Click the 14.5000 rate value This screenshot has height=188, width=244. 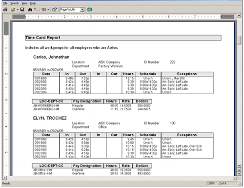click(x=125, y=105)
